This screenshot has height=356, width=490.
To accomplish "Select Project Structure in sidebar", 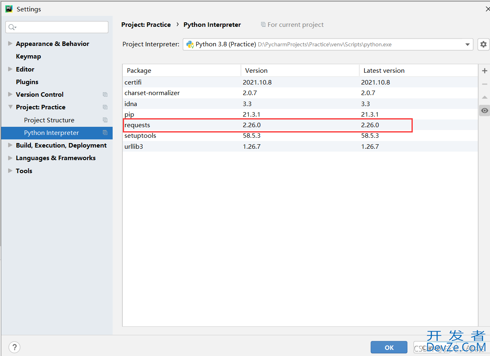I will click(x=49, y=120).
